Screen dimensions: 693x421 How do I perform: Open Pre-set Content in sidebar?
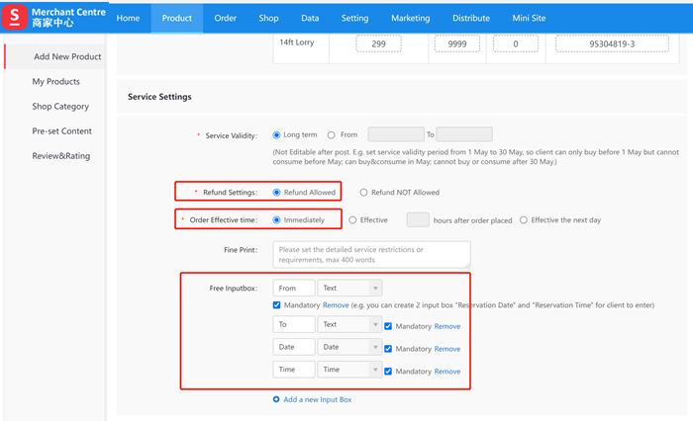coord(61,131)
